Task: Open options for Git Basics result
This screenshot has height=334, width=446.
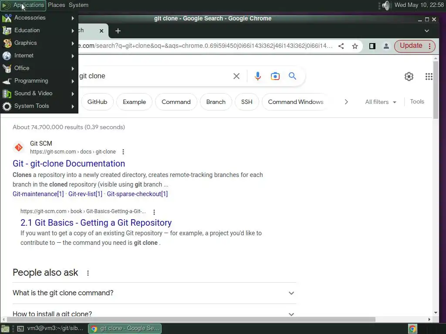Action: coord(154,212)
